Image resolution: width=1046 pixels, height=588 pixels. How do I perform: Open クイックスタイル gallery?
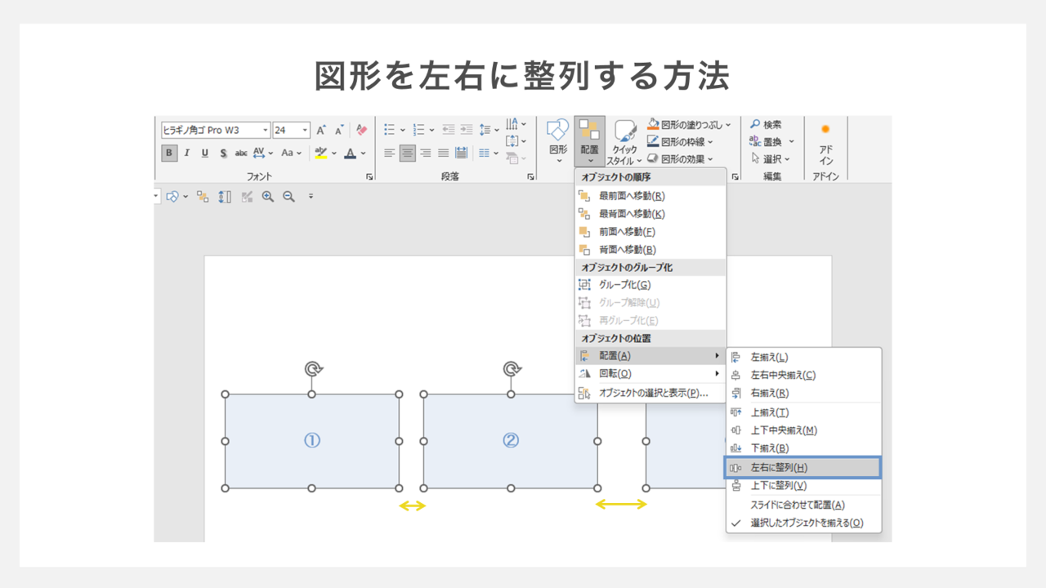[625, 143]
